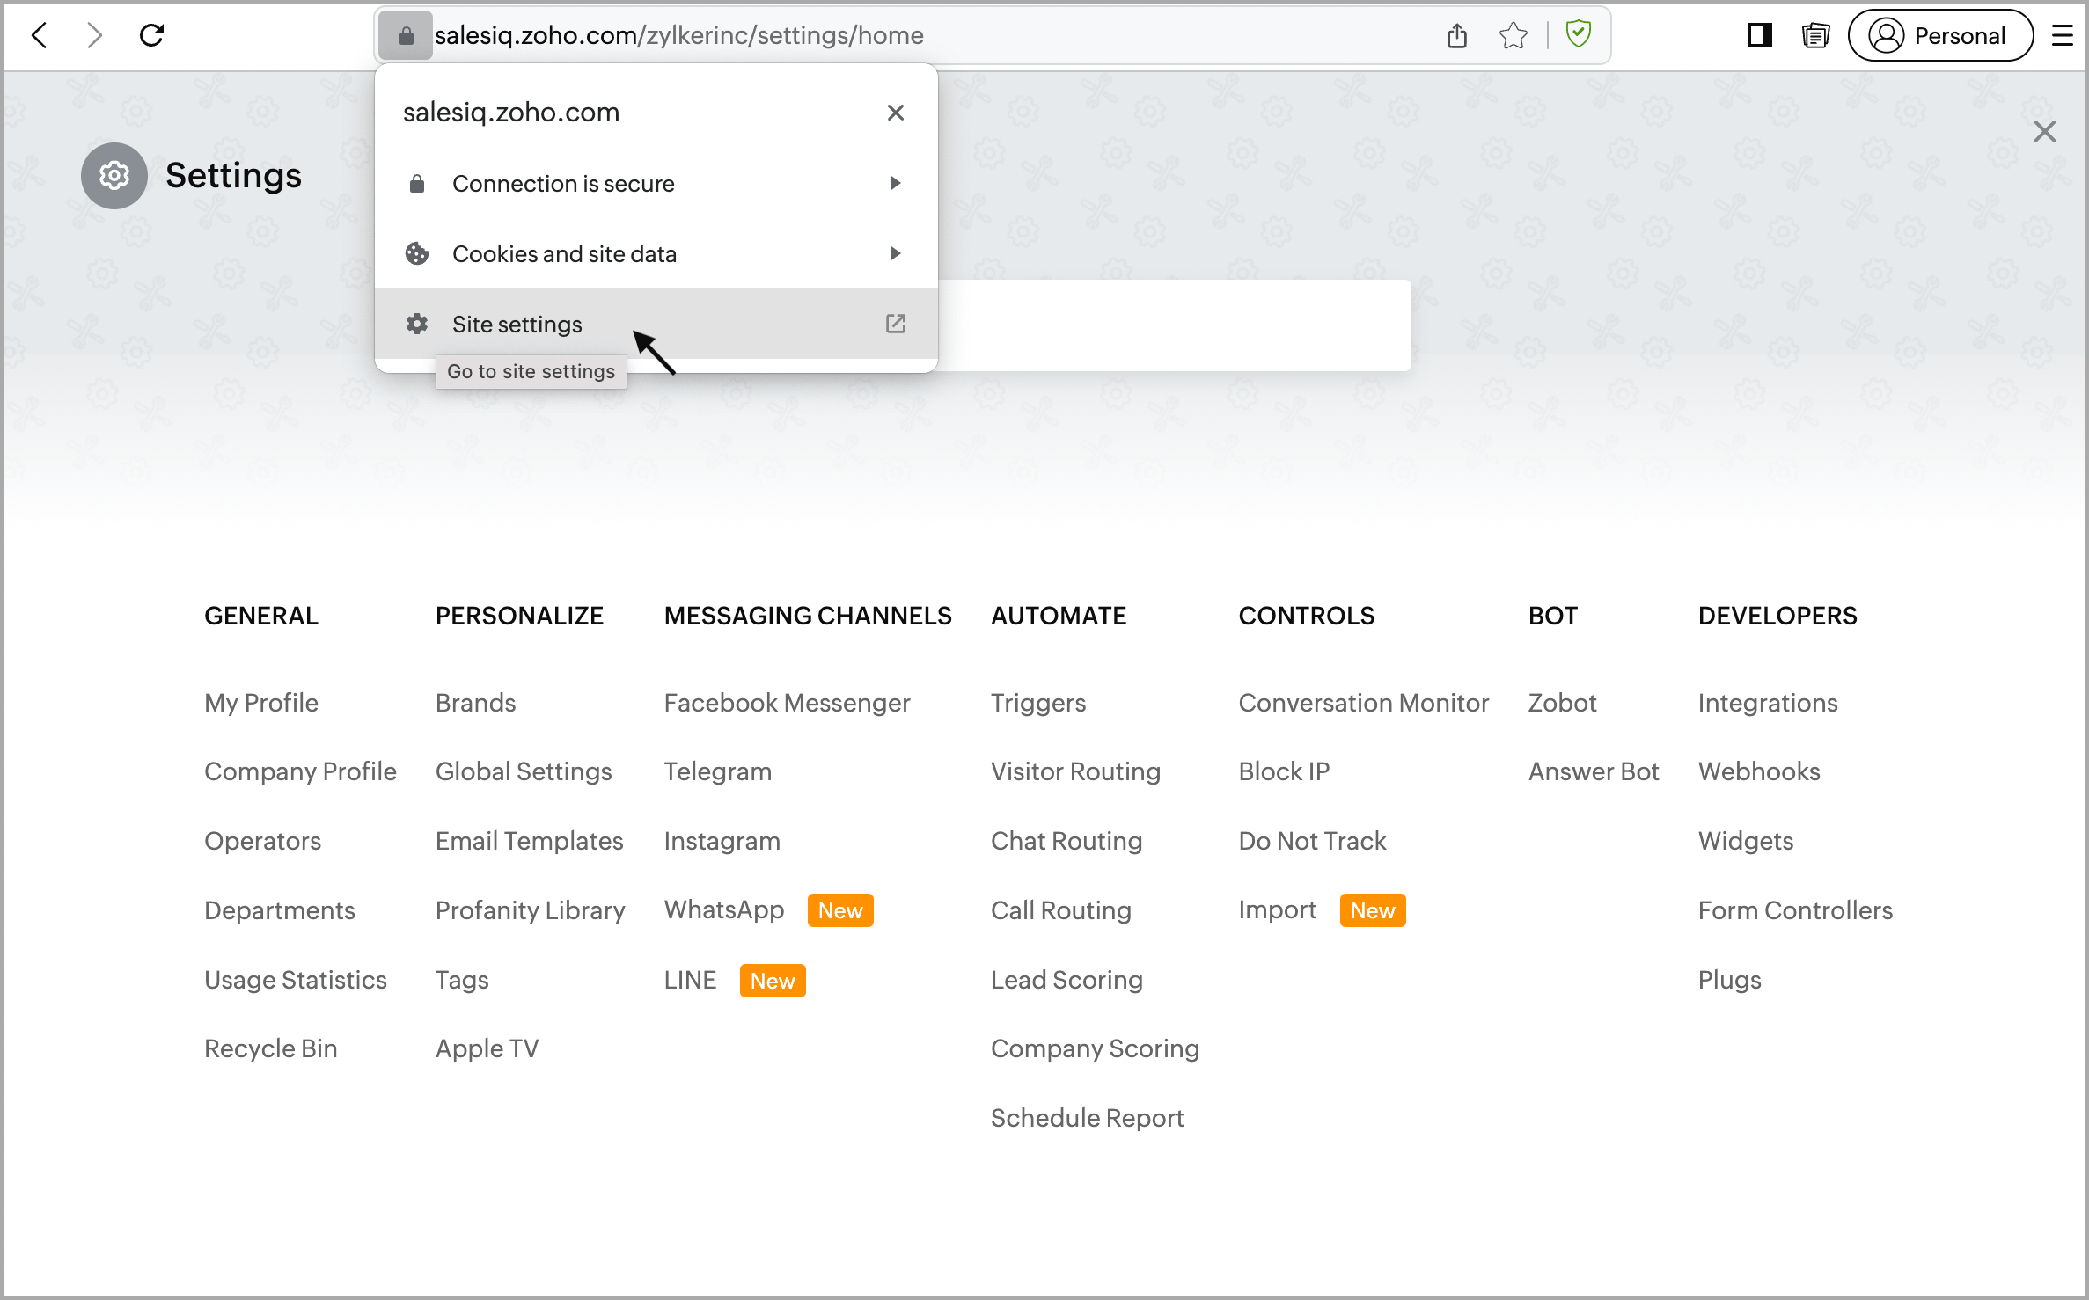
Task: Open Visitor Routing settings link
Action: 1075,771
